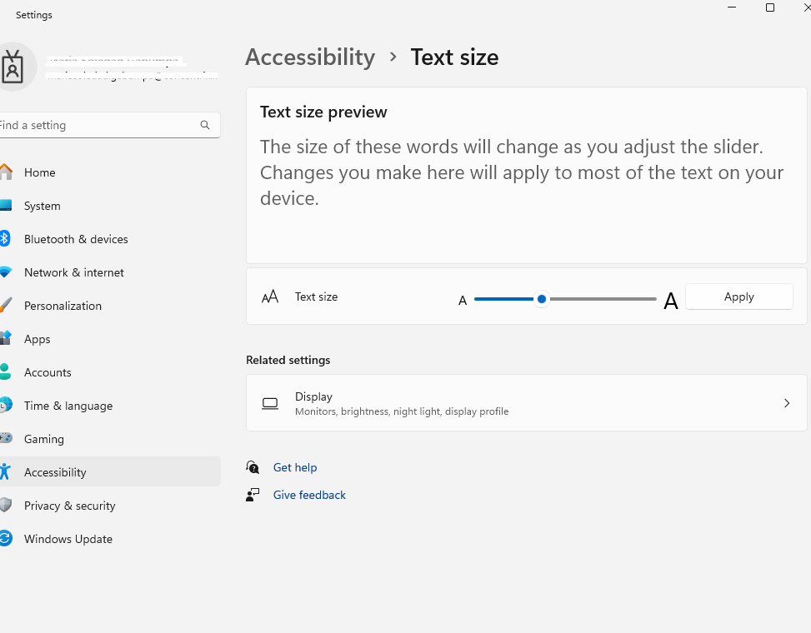Go back via Accessibility breadcrumb

point(310,57)
